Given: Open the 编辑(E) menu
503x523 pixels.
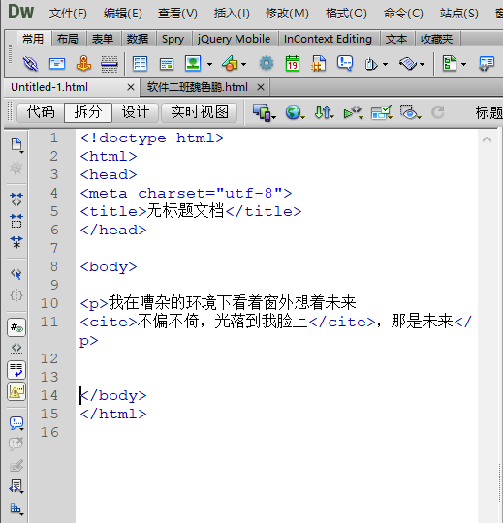Looking at the screenshot, I should pos(123,14).
